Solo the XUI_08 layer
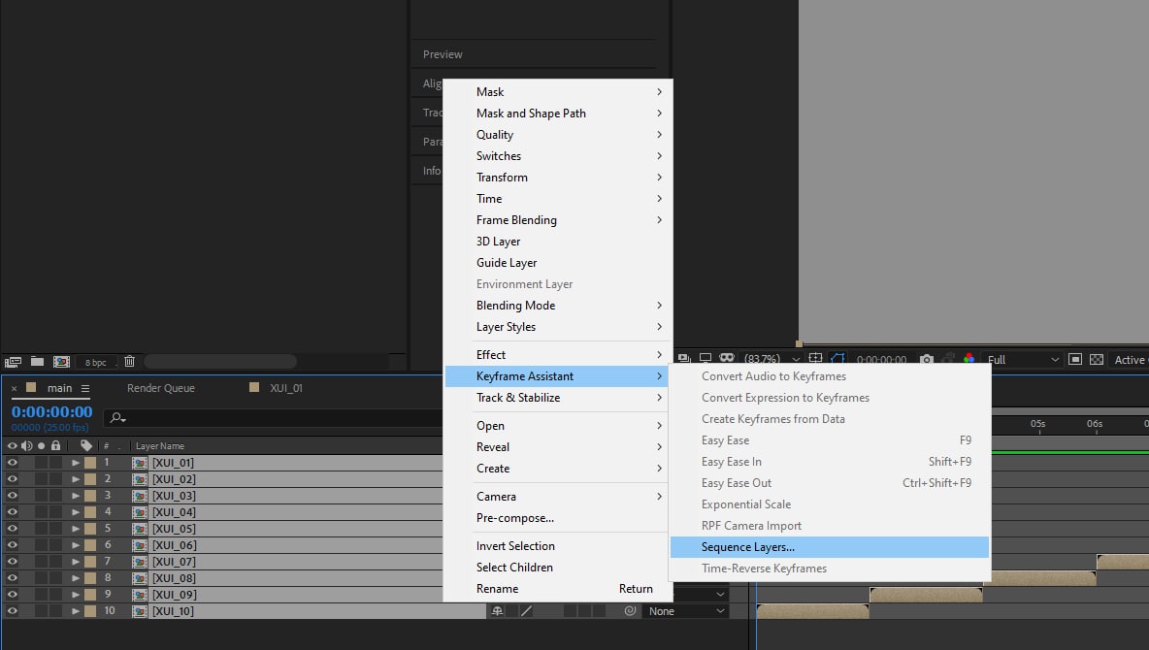Viewport: 1149px width, 650px height. [41, 578]
